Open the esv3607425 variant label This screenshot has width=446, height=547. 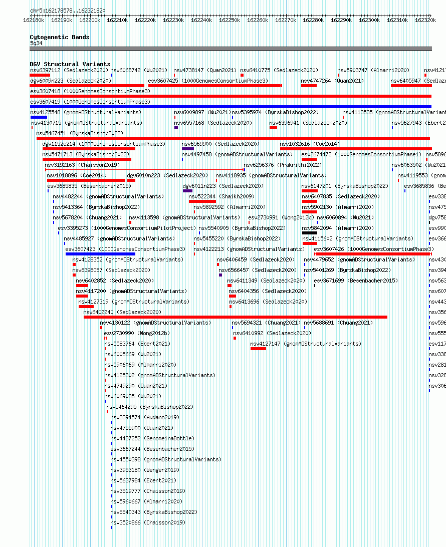click(208, 81)
